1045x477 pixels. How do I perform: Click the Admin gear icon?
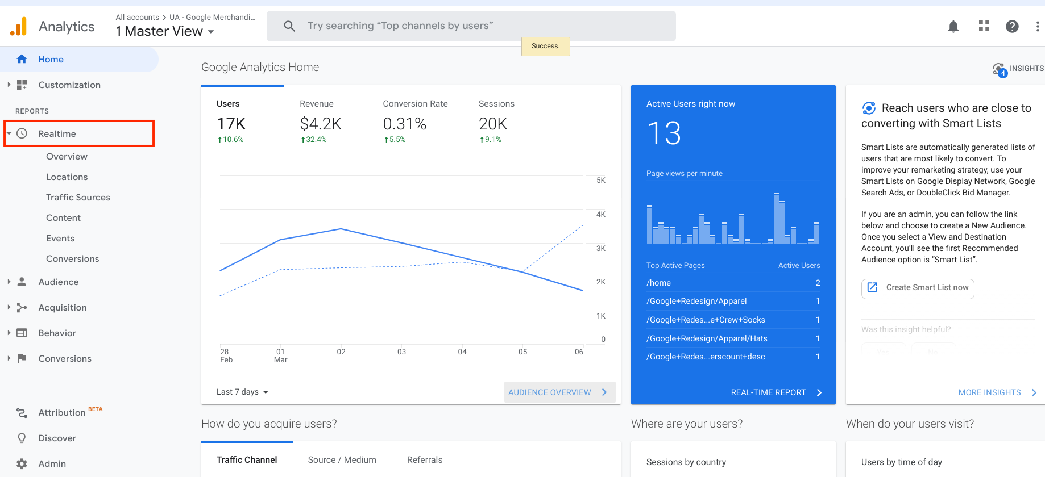point(22,463)
